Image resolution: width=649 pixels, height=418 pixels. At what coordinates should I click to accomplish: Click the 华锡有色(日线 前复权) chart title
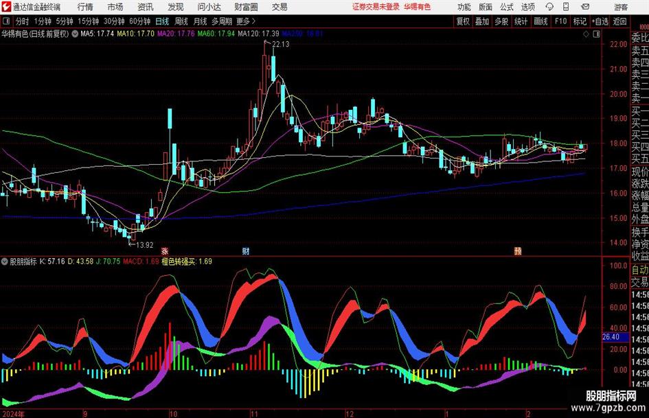tap(35, 34)
